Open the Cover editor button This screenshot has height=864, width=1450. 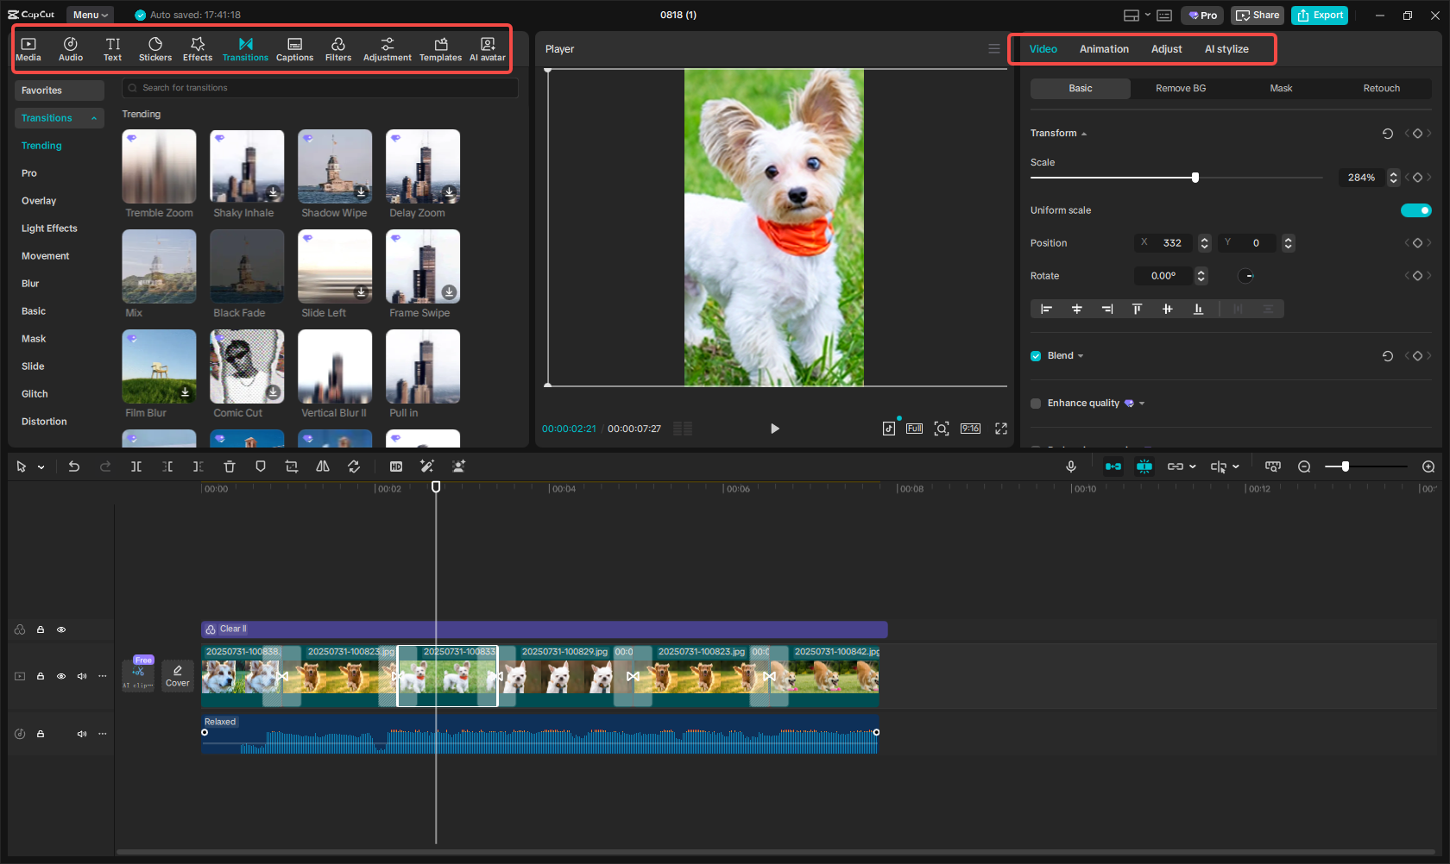pos(178,676)
